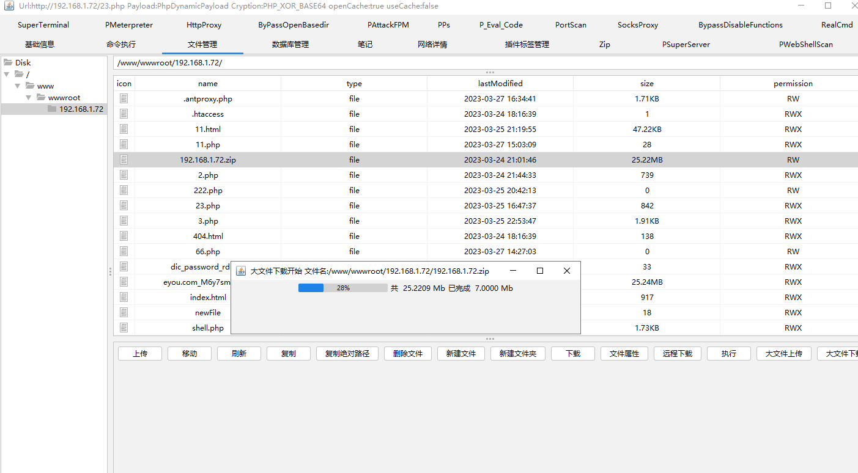Click the 远程下载 button
This screenshot has height=473, width=858.
click(678, 354)
